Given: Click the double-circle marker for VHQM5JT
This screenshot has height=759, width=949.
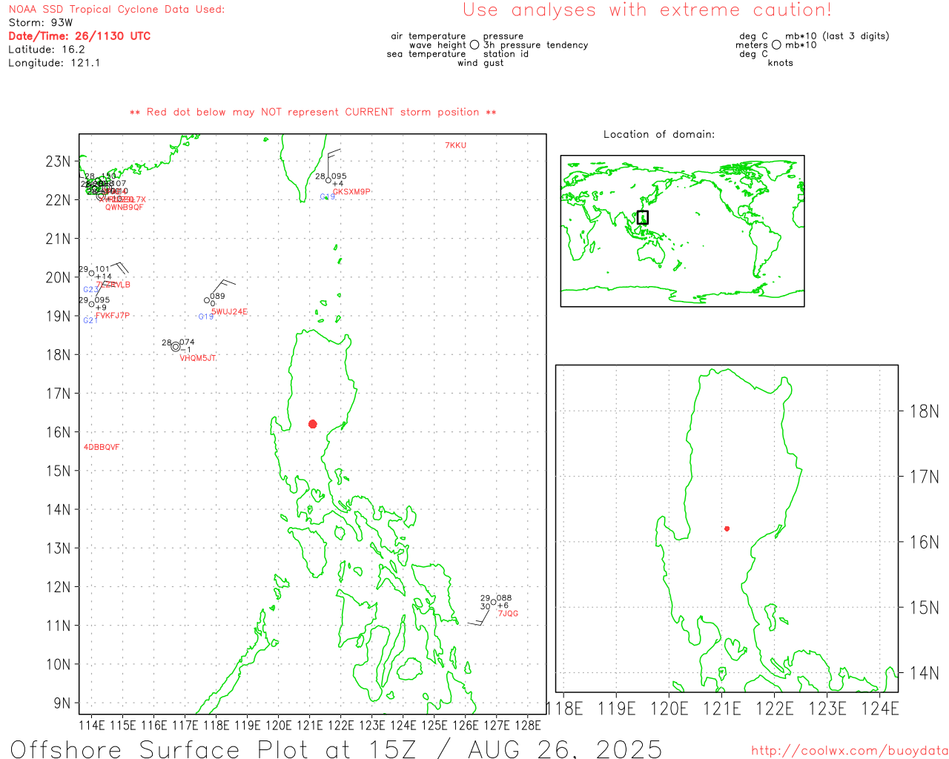Looking at the screenshot, I should 176,347.
